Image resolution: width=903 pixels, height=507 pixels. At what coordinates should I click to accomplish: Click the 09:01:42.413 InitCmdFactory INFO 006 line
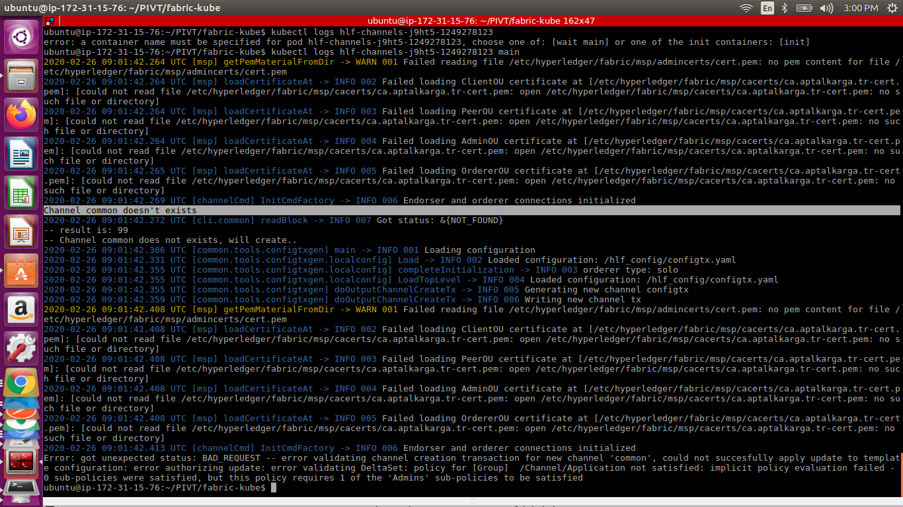[x=340, y=448]
